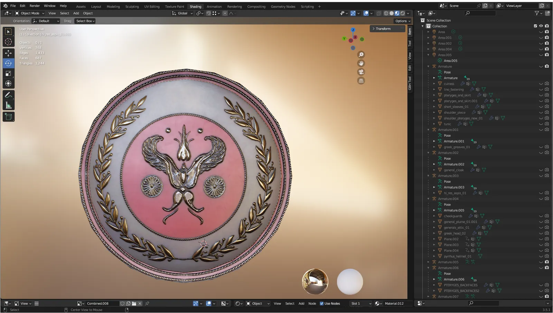Select the Add Cube tool

(x=8, y=117)
